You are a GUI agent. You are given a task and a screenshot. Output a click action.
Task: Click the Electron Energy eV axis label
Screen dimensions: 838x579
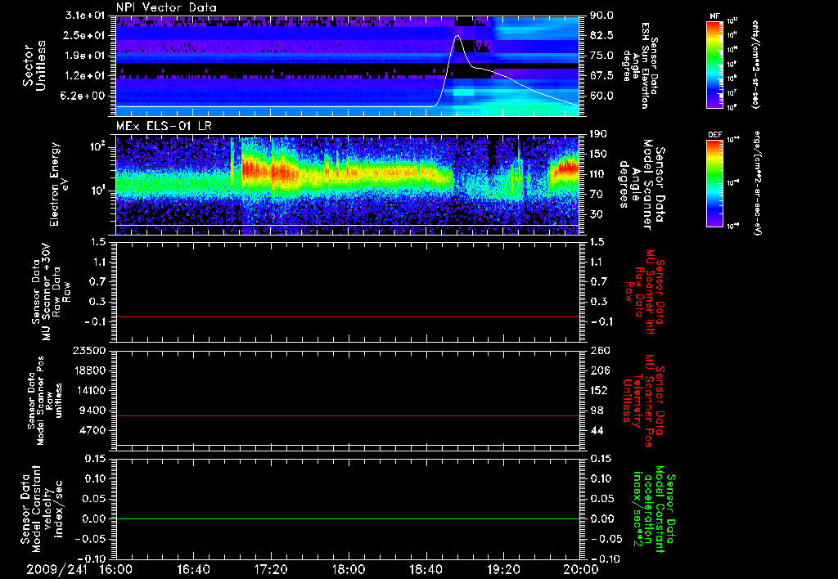[61, 184]
